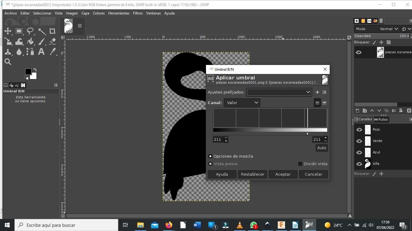The image size is (412, 231).
Task: Select the Rectangle Select tool
Action: tap(19, 31)
